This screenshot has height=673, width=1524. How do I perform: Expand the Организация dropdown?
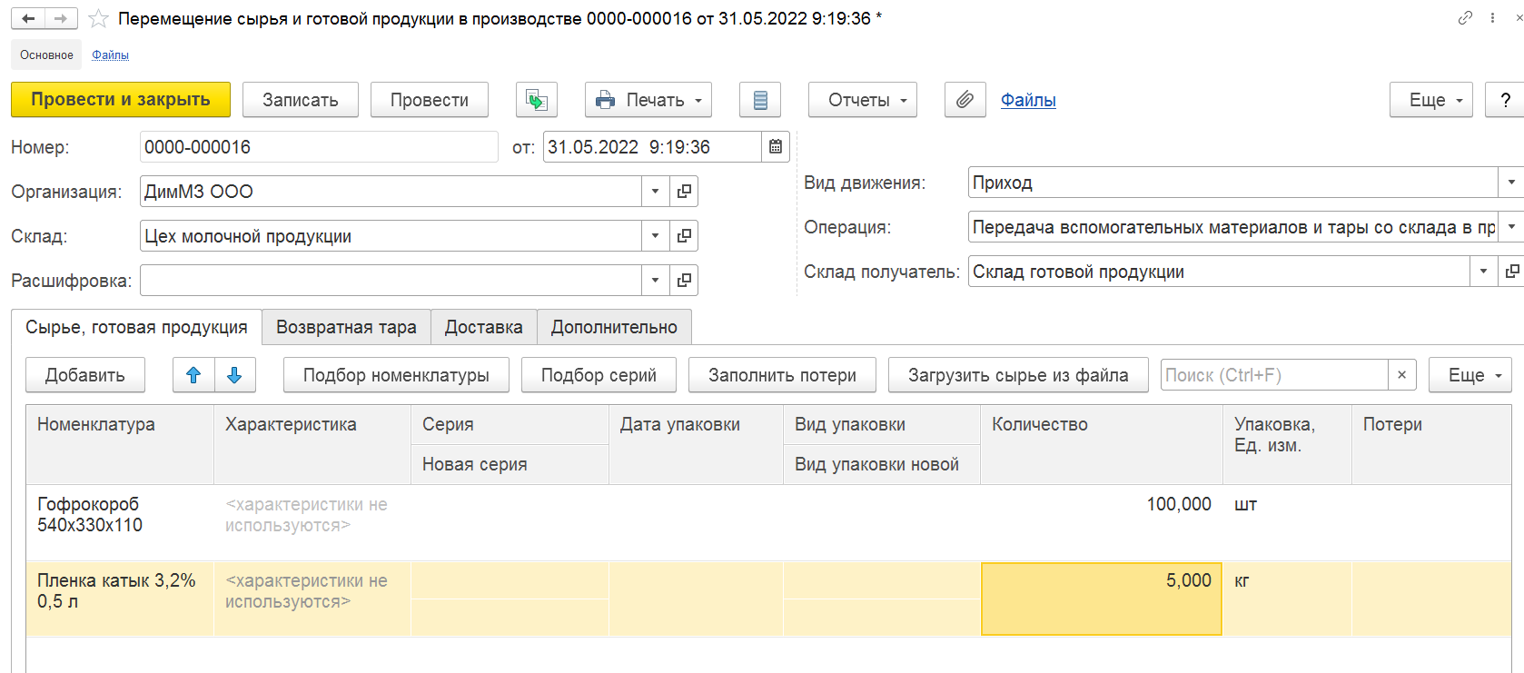(x=655, y=192)
